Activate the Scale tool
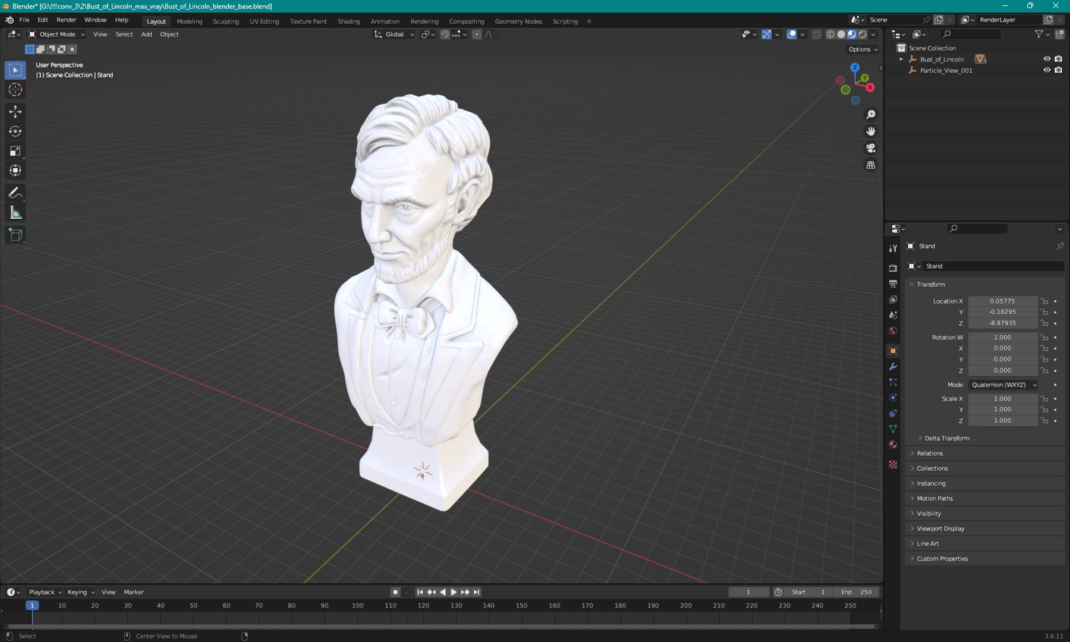The width and height of the screenshot is (1070, 642). (x=15, y=151)
